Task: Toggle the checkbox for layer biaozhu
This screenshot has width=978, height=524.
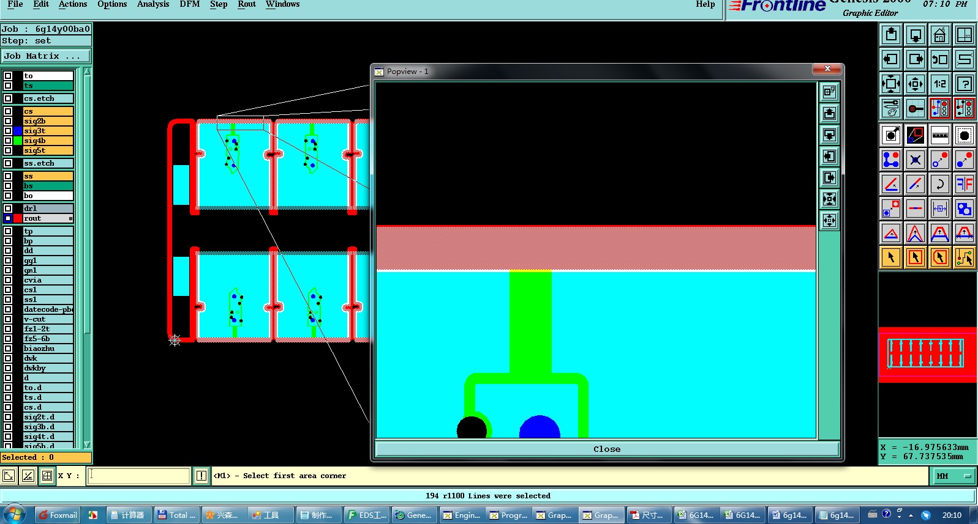Action: (x=8, y=349)
